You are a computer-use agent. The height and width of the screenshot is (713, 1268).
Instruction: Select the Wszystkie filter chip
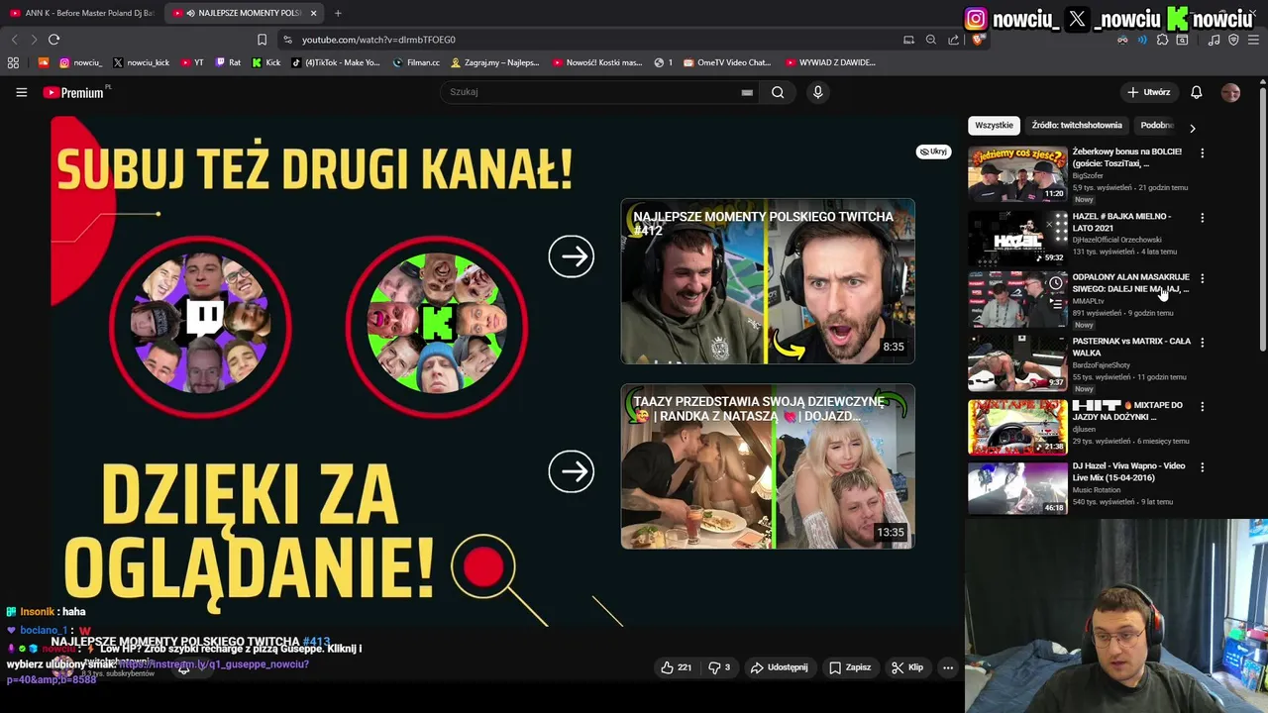pos(994,126)
